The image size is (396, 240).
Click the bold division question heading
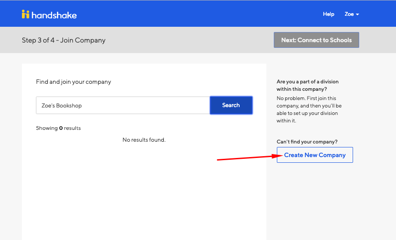[x=308, y=86]
